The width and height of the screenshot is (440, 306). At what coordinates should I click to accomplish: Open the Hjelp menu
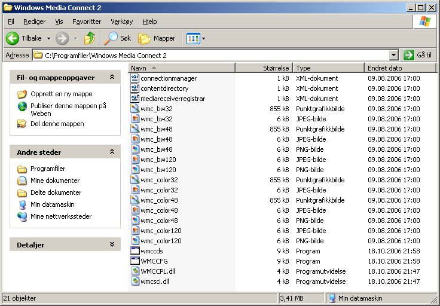pos(149,22)
